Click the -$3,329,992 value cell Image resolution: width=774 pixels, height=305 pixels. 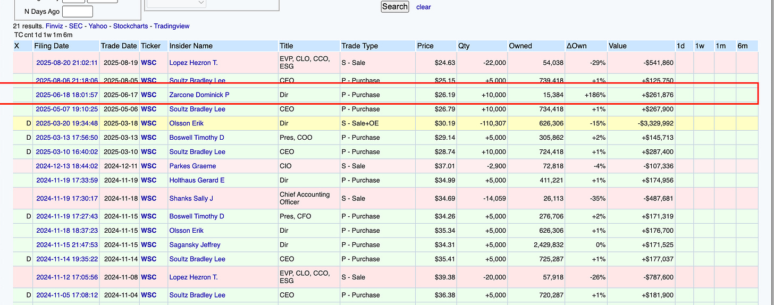point(641,123)
